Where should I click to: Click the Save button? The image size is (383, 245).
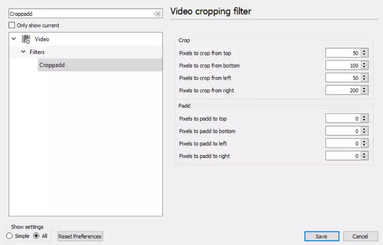(x=321, y=236)
